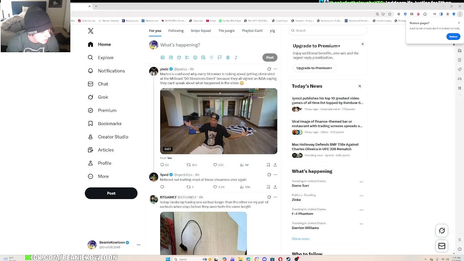
Task: Like the yoxic post
Action: 218,165
